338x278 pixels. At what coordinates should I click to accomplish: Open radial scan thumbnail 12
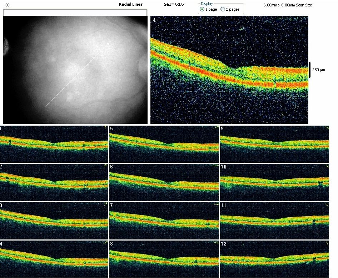click(x=274, y=259)
